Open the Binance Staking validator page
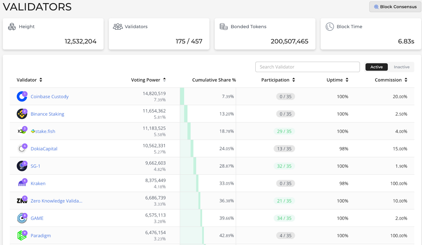This screenshot has width=422, height=245. pyautogui.click(x=47, y=114)
